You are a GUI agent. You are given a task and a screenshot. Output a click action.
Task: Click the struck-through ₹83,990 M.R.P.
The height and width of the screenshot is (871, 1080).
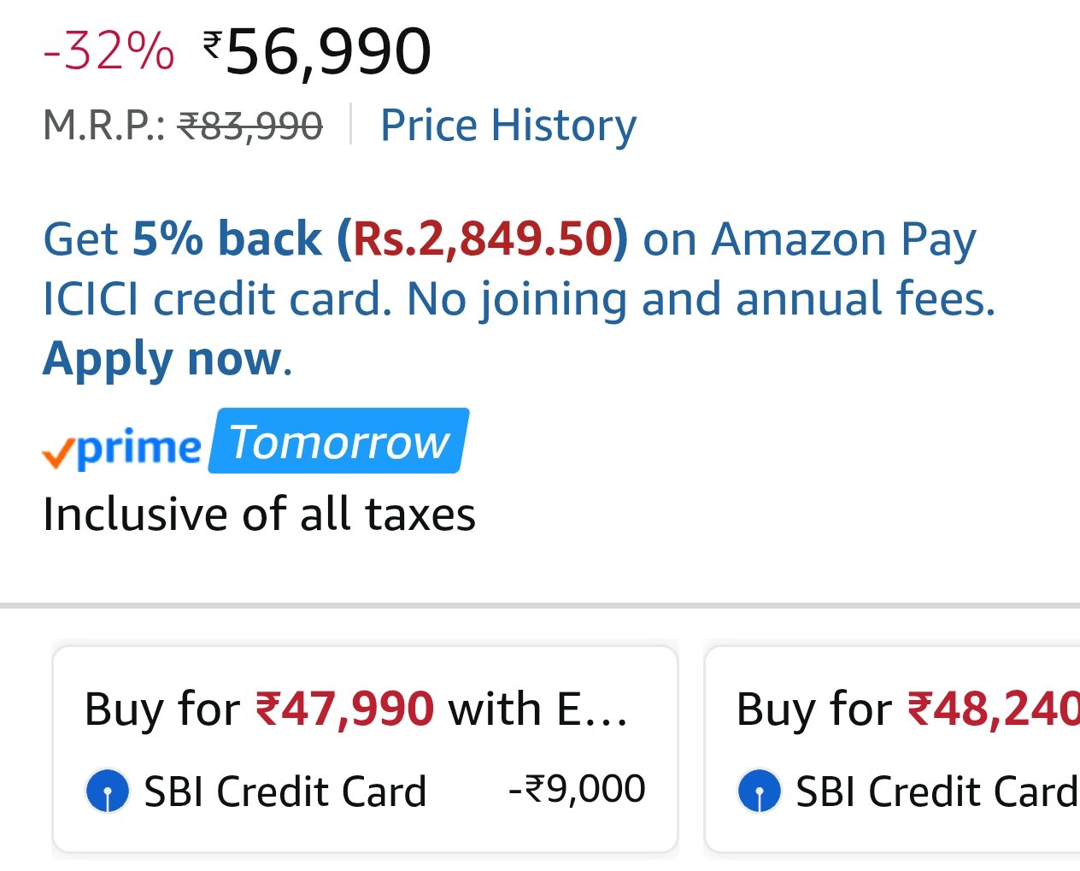point(249,127)
